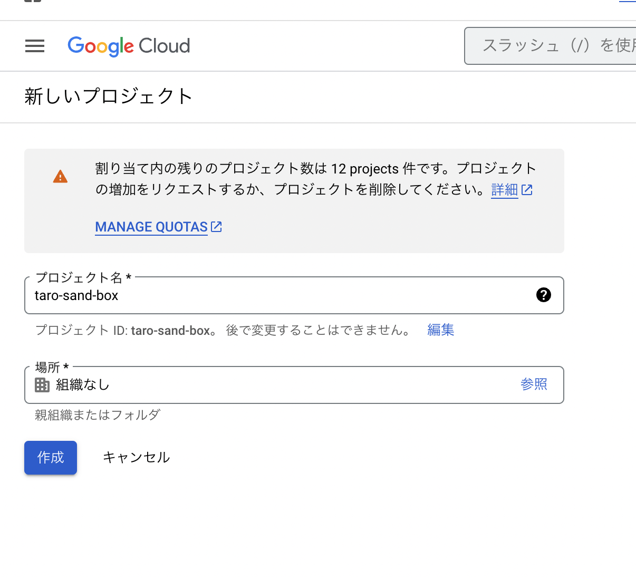Click 編集 to edit the project ID

(440, 330)
